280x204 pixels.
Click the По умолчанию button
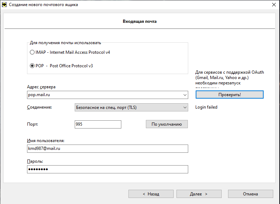point(167,124)
